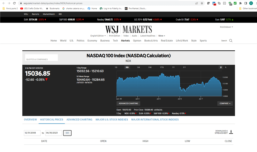Screen dimensions: 257x152
Task: Open the Overview tab
Action: [30, 120]
